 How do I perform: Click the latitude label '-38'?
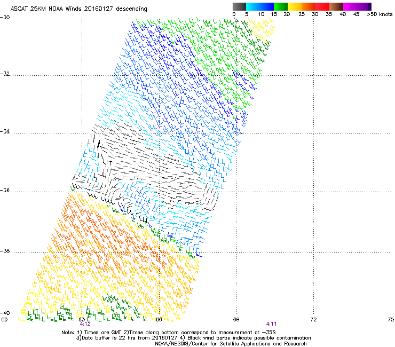(x=5, y=251)
